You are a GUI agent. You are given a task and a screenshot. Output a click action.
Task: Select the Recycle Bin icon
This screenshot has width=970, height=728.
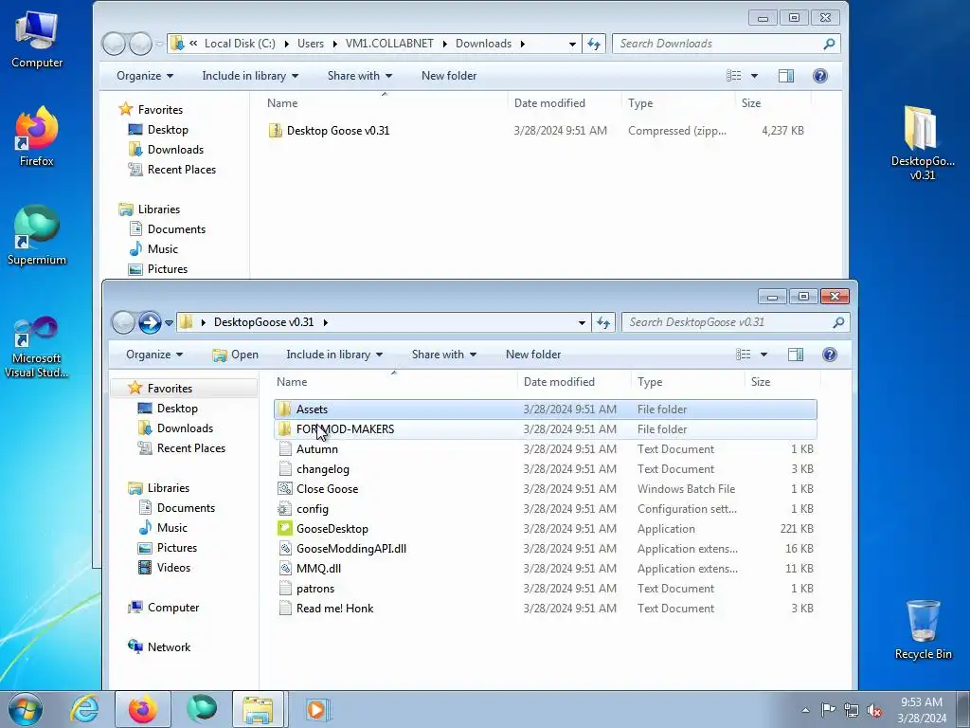pos(923,629)
